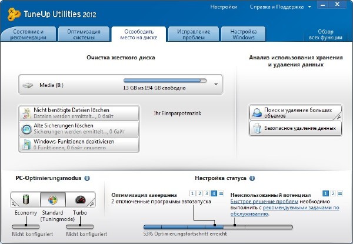Screen dimensions: 353x244
Task: Click 13 GB из 194 GB свободно text
Action: click(154, 88)
